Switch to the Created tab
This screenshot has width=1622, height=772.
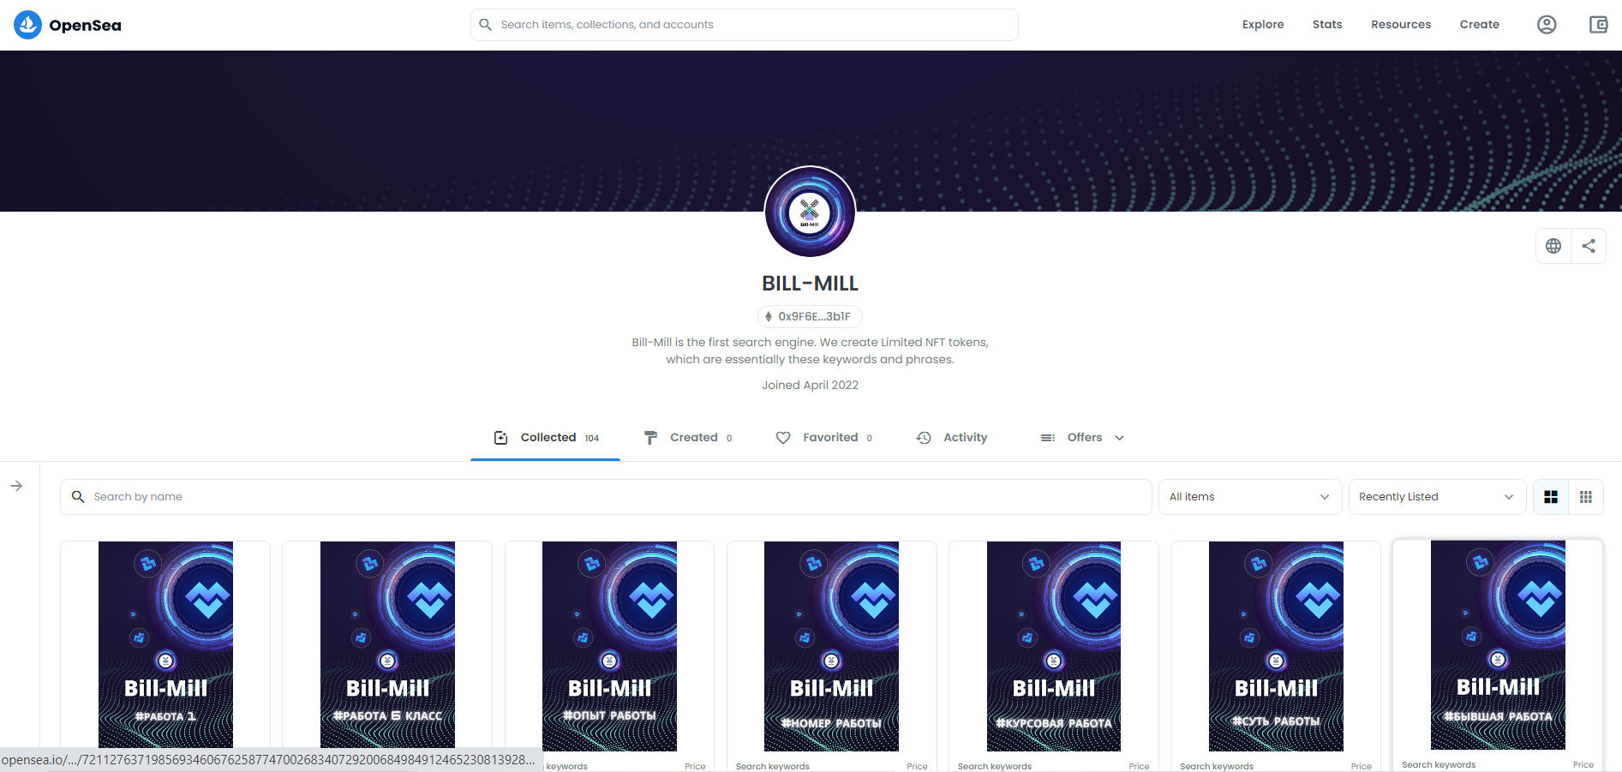[x=688, y=438]
